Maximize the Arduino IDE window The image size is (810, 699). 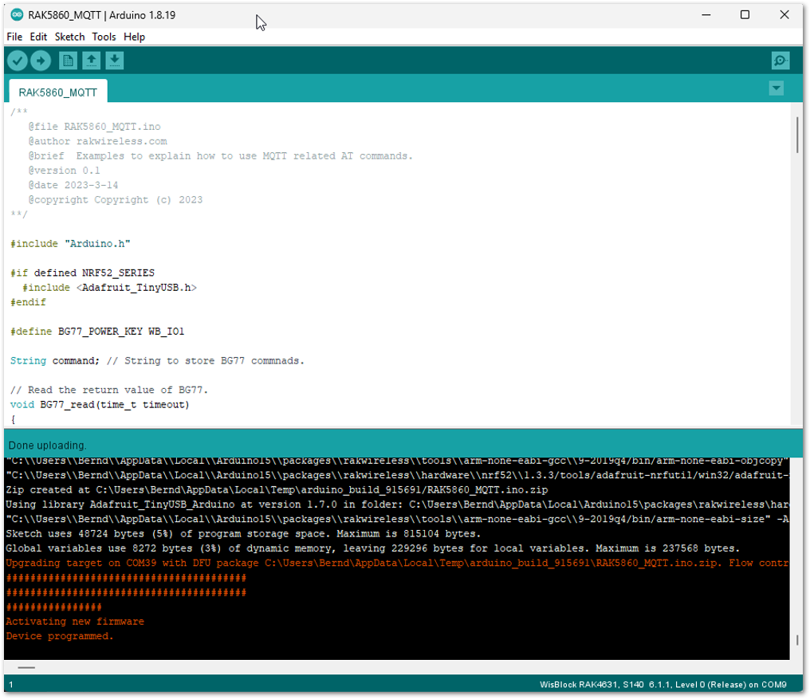[745, 15]
